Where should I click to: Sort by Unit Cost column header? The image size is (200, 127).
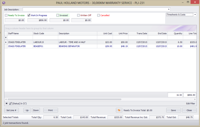point(105,33)
